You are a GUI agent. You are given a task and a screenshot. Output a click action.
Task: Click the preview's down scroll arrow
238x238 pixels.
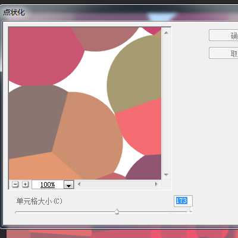tap(166, 174)
